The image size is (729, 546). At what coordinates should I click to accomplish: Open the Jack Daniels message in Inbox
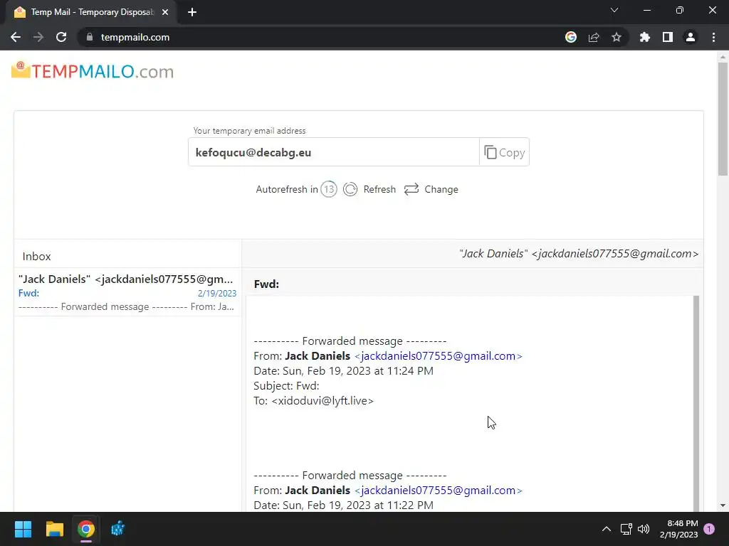tap(127, 292)
